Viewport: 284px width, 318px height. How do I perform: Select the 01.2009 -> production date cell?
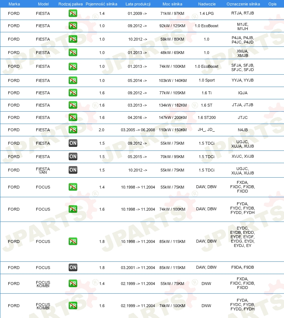click(137, 13)
